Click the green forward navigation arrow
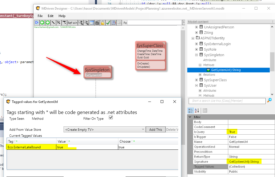This screenshot has height=177, width=275. point(48,23)
